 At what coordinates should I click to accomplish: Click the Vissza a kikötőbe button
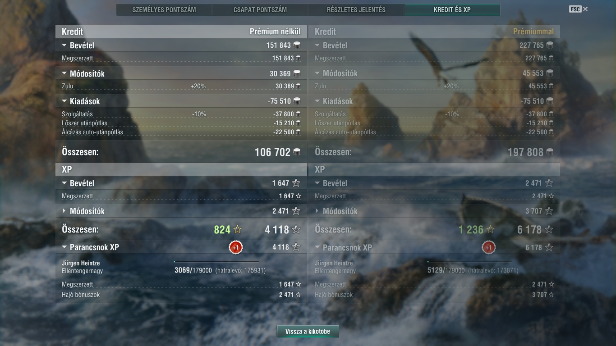coord(308,332)
